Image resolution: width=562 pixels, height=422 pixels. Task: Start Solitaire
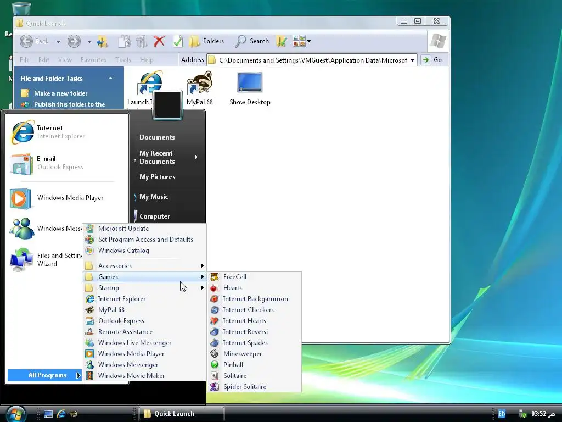(x=255, y=376)
